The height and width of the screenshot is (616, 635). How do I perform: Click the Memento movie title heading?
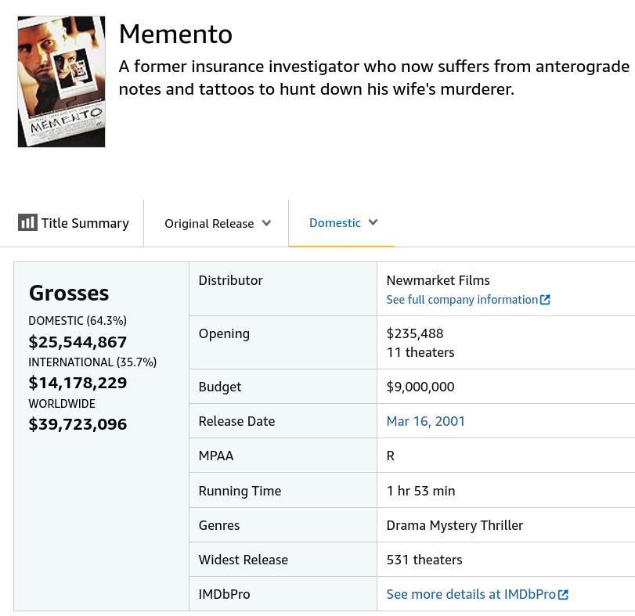(175, 34)
